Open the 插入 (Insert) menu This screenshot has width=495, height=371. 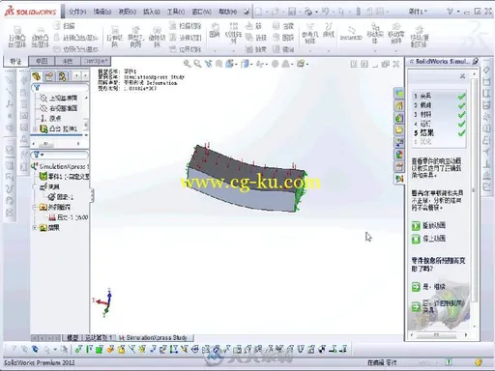click(151, 12)
